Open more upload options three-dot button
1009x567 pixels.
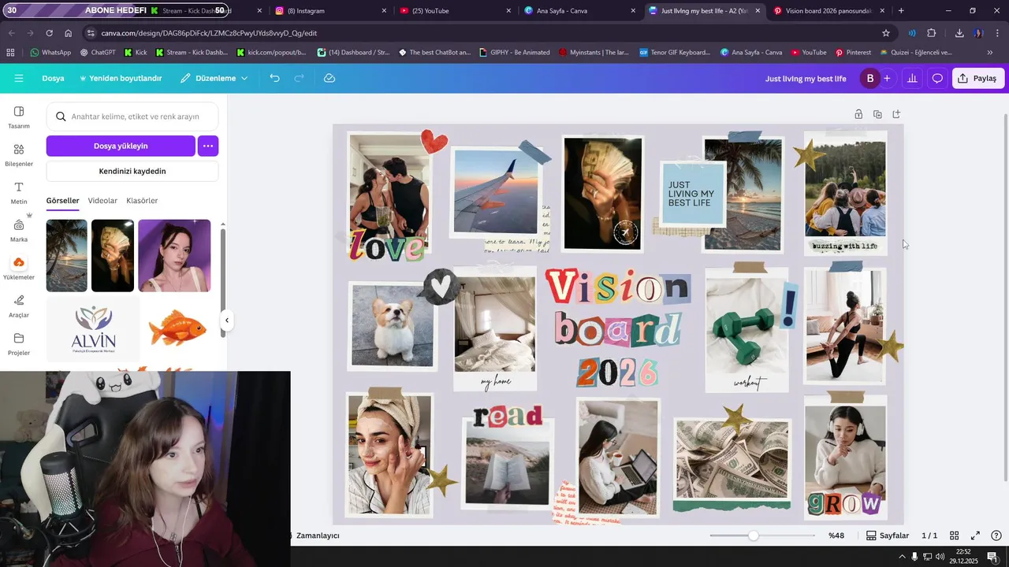point(208,146)
